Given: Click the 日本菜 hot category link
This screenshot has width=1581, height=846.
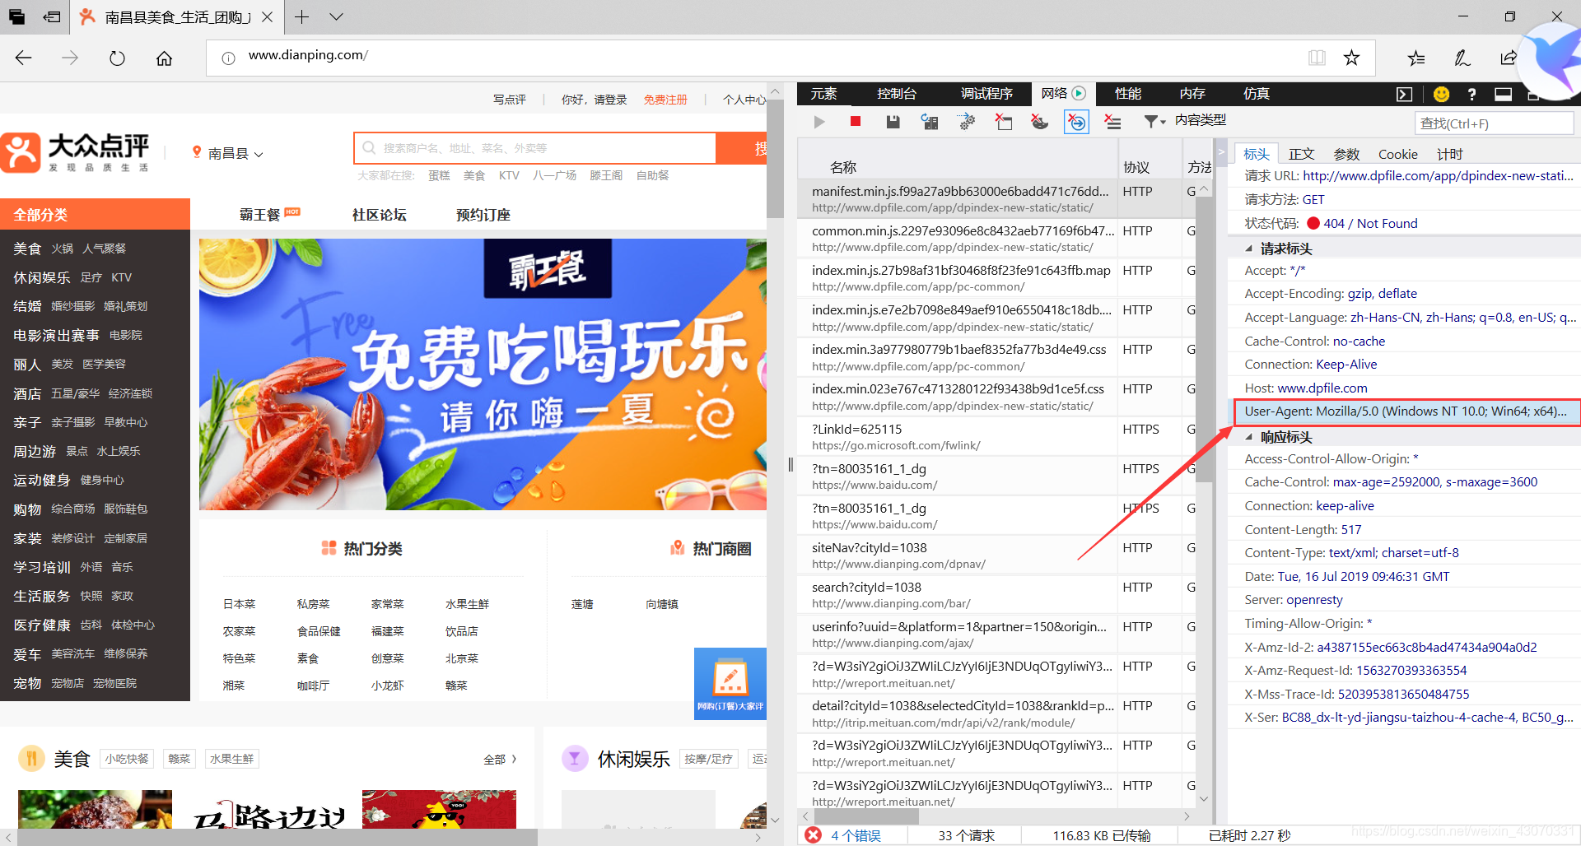Looking at the screenshot, I should tap(240, 604).
